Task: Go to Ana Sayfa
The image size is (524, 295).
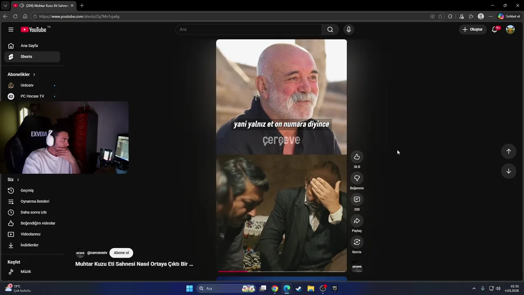Action: (x=32, y=46)
